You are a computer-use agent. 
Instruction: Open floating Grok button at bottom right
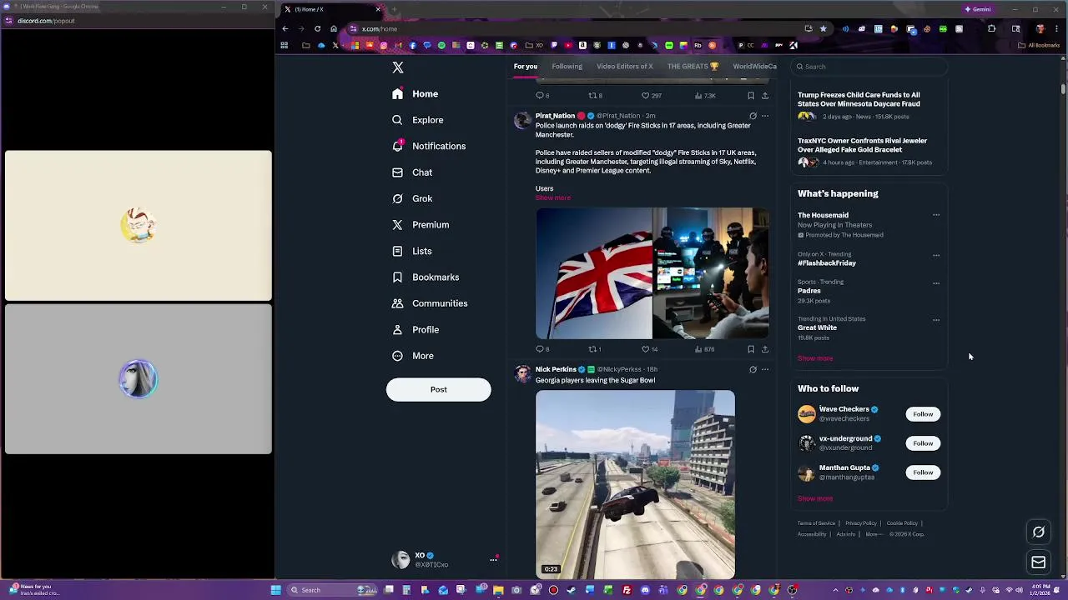pyautogui.click(x=1039, y=532)
